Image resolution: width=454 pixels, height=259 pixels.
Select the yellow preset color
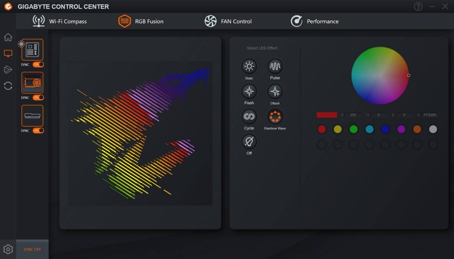tap(338, 129)
